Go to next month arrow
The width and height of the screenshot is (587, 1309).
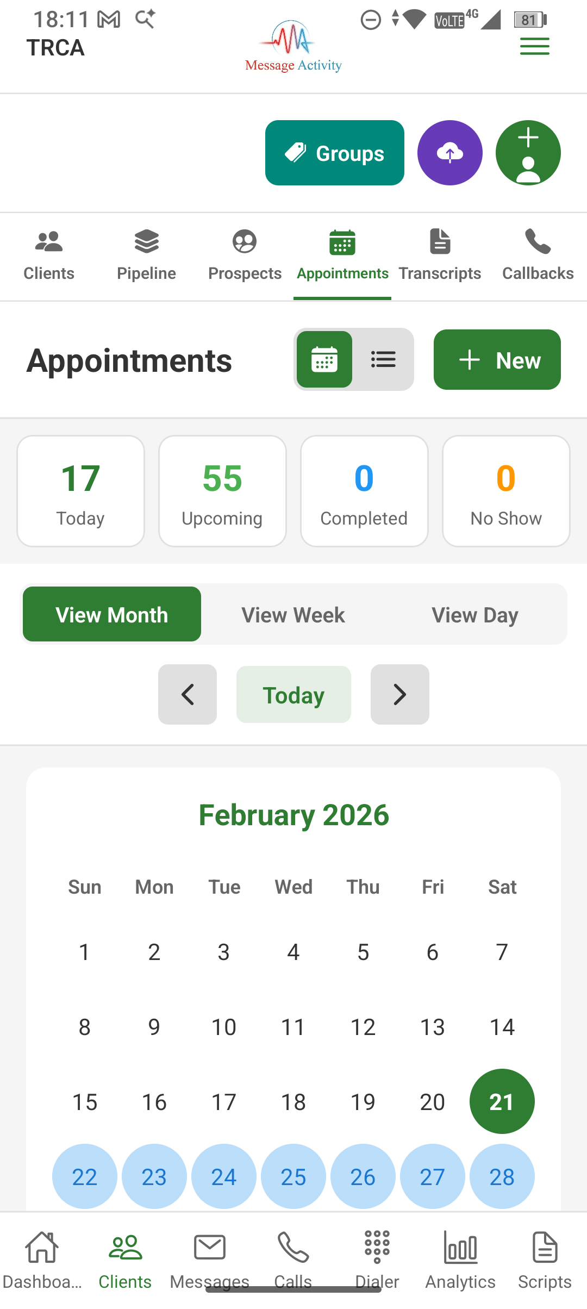tap(400, 694)
